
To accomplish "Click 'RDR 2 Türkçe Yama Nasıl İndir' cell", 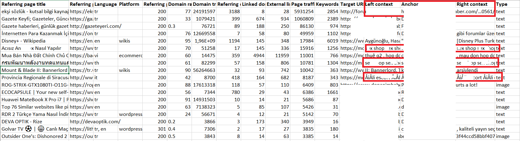I will click(34, 114).
